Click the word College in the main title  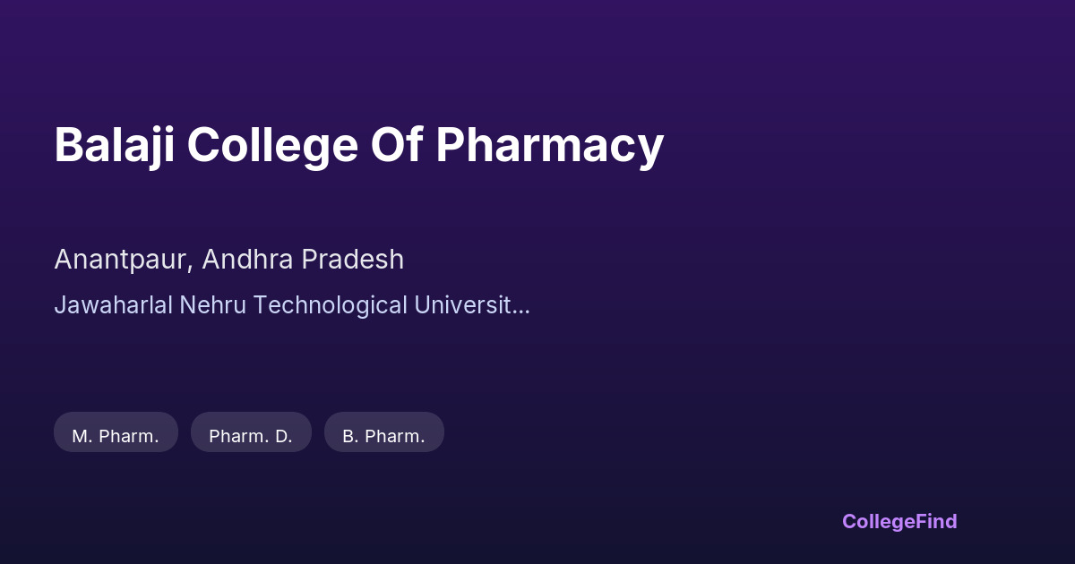(272, 145)
